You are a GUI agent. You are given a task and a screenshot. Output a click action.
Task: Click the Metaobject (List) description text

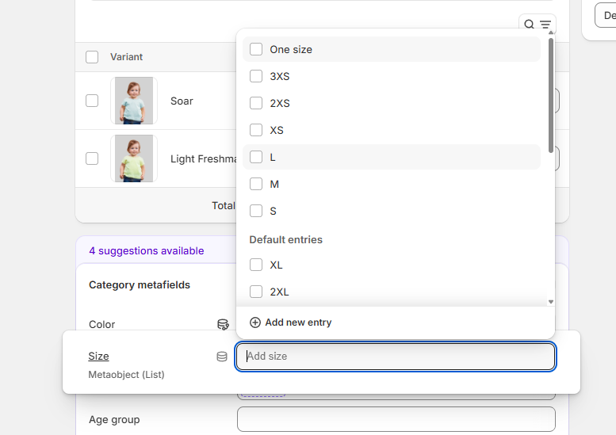(x=127, y=375)
